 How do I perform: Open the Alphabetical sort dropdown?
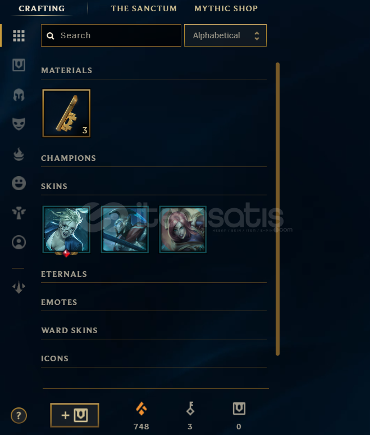click(225, 35)
